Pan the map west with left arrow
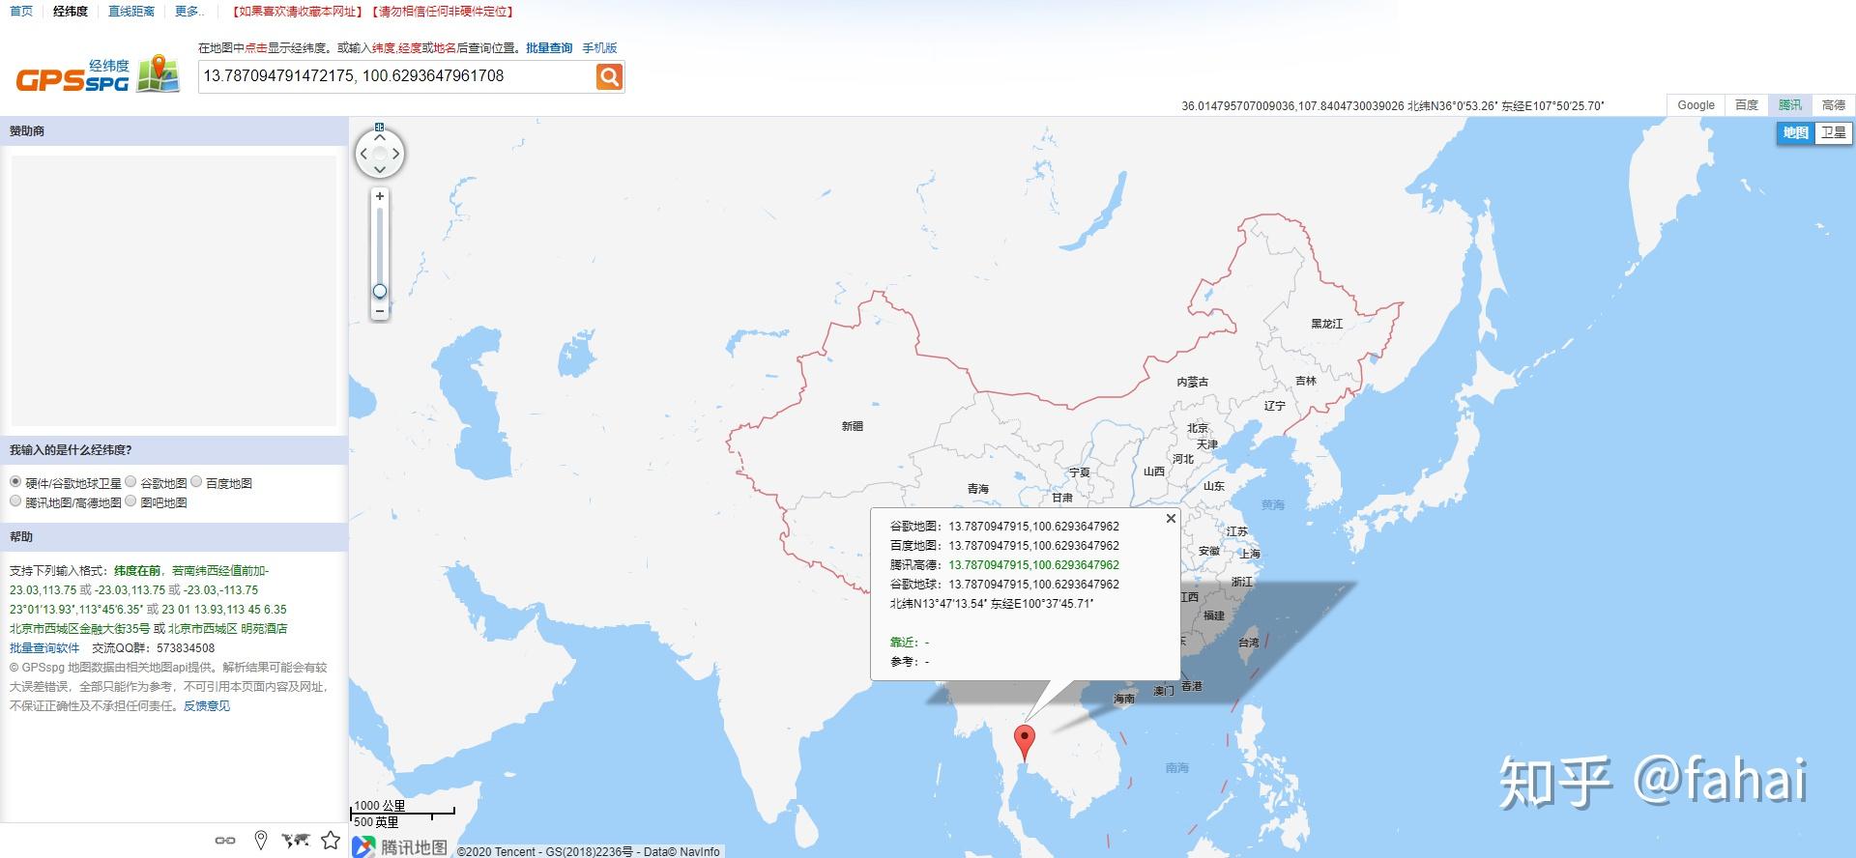The height and width of the screenshot is (858, 1856). point(363,154)
